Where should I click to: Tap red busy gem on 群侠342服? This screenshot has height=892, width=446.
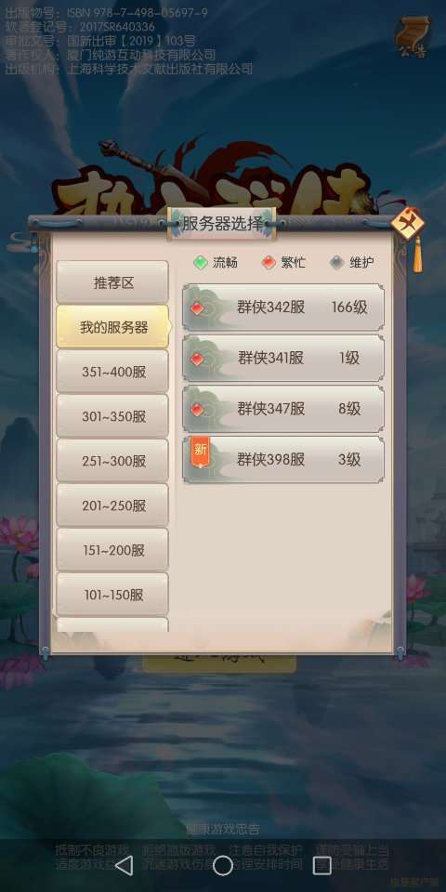tap(197, 308)
